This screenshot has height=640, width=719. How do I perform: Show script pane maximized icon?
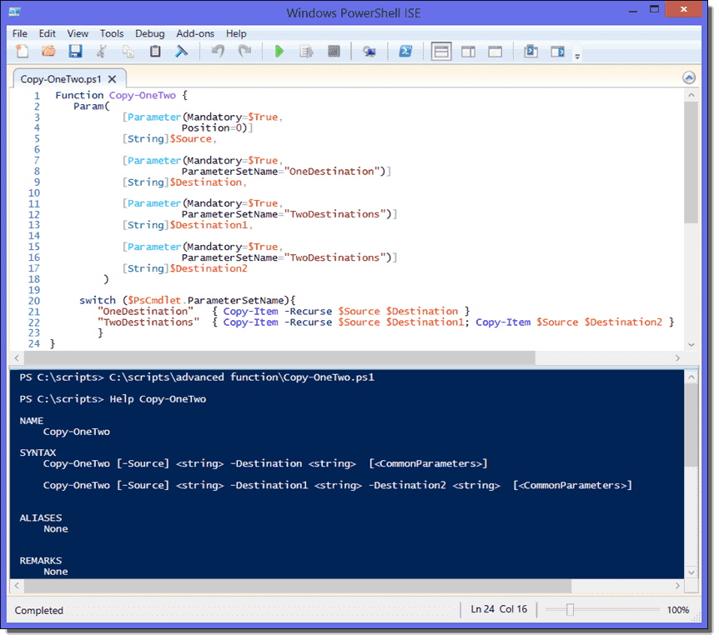(x=495, y=52)
